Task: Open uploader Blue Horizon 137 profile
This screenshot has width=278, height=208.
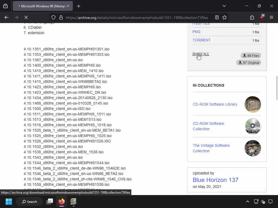Action: coord(215,180)
